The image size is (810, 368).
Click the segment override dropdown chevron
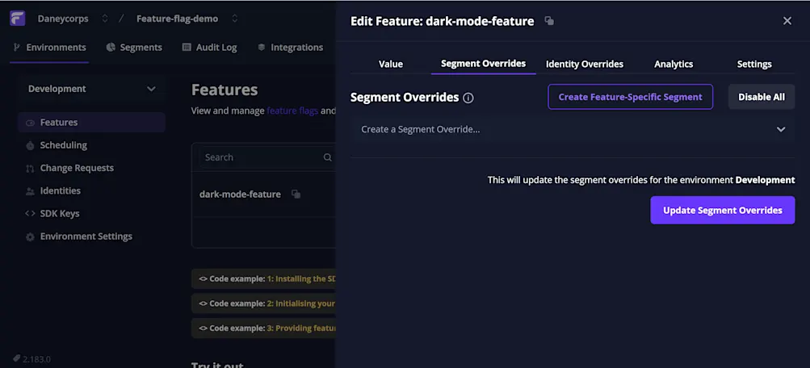pos(781,130)
